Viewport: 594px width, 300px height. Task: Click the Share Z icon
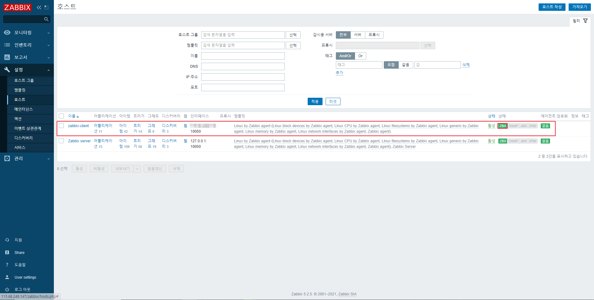pos(7,252)
